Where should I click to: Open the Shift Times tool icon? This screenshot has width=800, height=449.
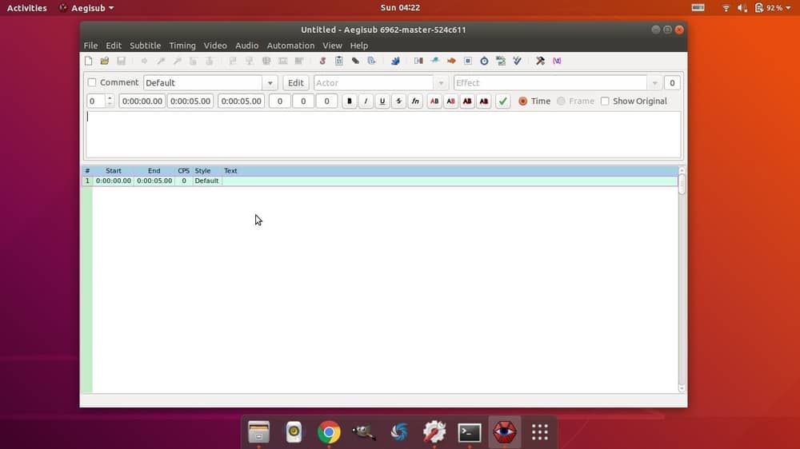tap(418, 61)
